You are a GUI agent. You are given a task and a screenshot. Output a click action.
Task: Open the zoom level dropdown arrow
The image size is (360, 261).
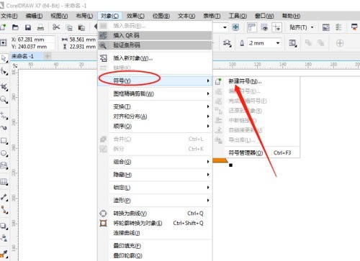point(225,27)
